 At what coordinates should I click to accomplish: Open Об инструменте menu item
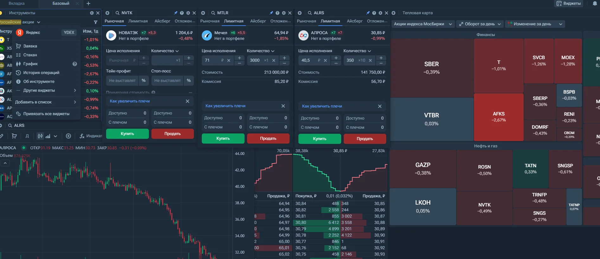coord(46,82)
